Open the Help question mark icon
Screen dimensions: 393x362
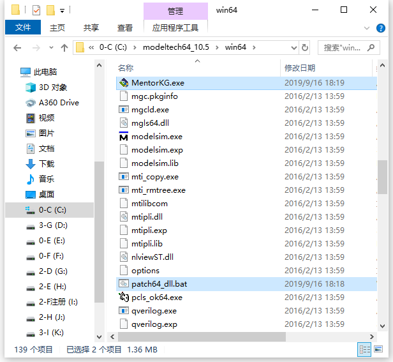pyautogui.click(x=381, y=28)
